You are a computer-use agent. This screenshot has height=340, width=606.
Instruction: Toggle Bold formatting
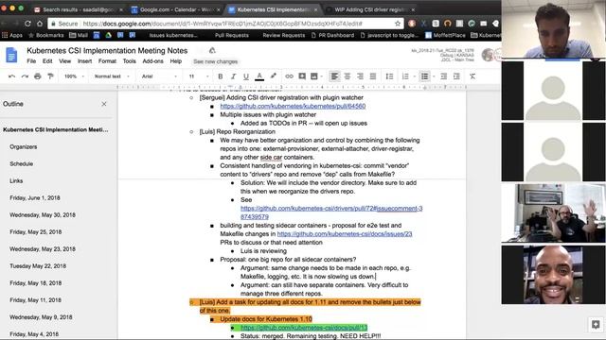[x=221, y=76]
